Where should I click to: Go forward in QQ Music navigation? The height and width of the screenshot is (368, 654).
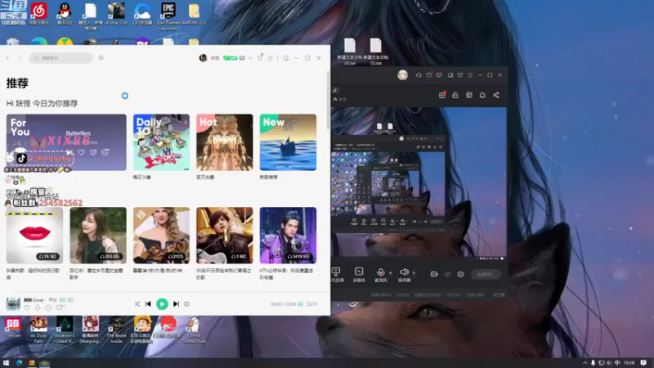click(19, 58)
